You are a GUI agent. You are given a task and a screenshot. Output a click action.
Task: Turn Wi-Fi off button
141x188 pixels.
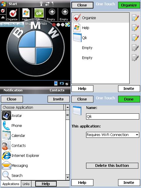pyautogui.click(x=12, y=24)
